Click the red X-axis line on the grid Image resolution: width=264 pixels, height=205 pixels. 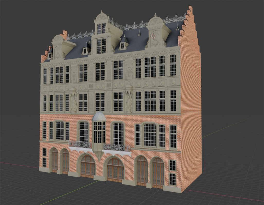tap(226, 196)
